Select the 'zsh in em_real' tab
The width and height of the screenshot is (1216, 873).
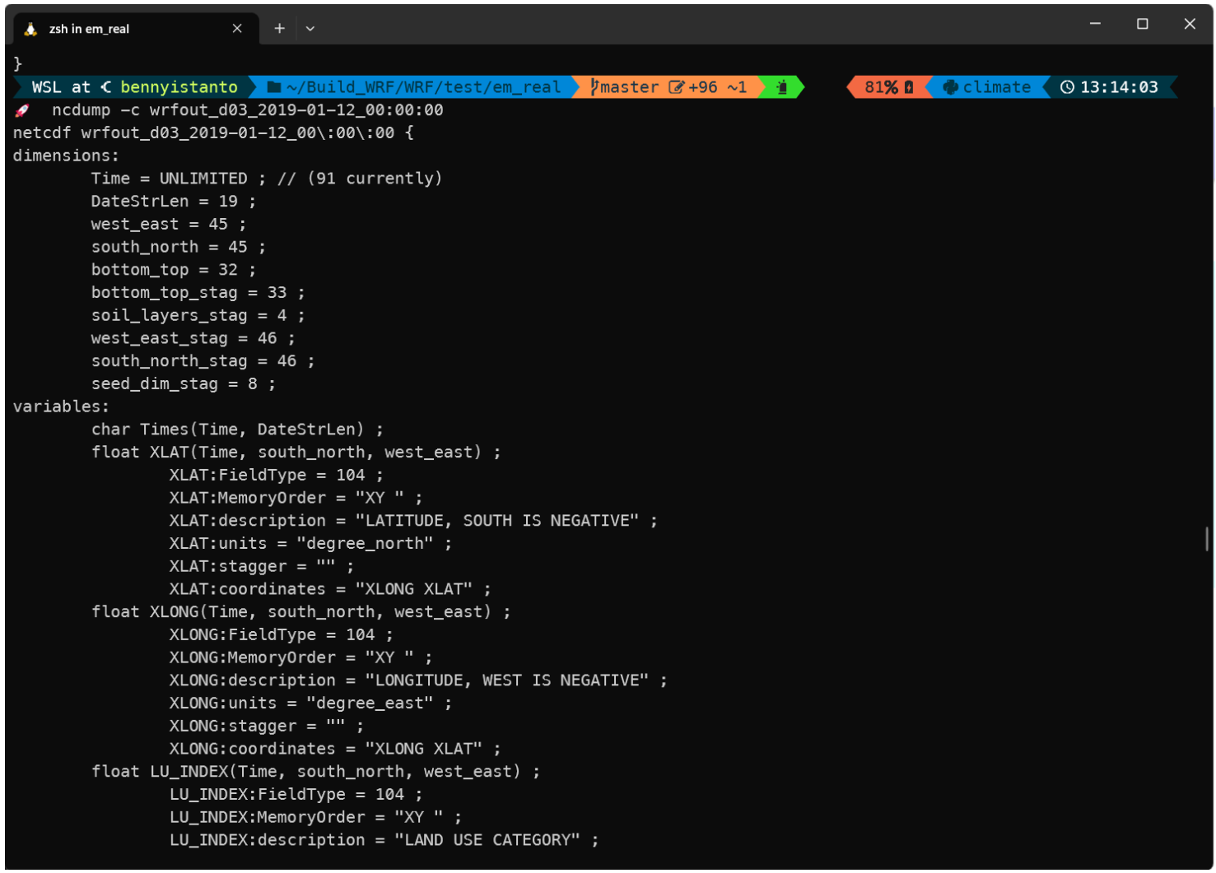point(123,29)
